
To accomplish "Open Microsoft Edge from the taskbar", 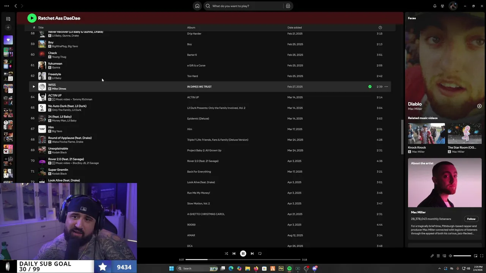I will point(231,268).
